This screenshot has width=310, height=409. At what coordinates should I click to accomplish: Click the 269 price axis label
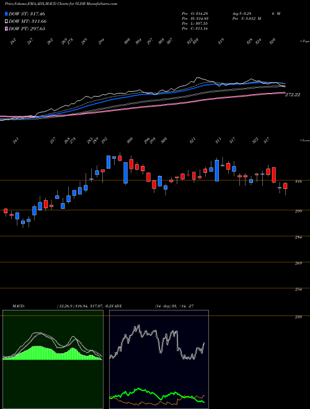pos(298,263)
